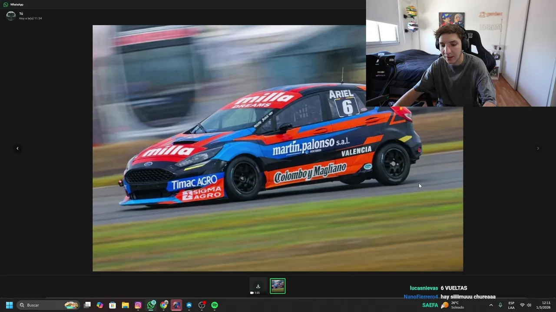Download the video from the media viewer
The width and height of the screenshot is (556, 312).
tap(258, 286)
